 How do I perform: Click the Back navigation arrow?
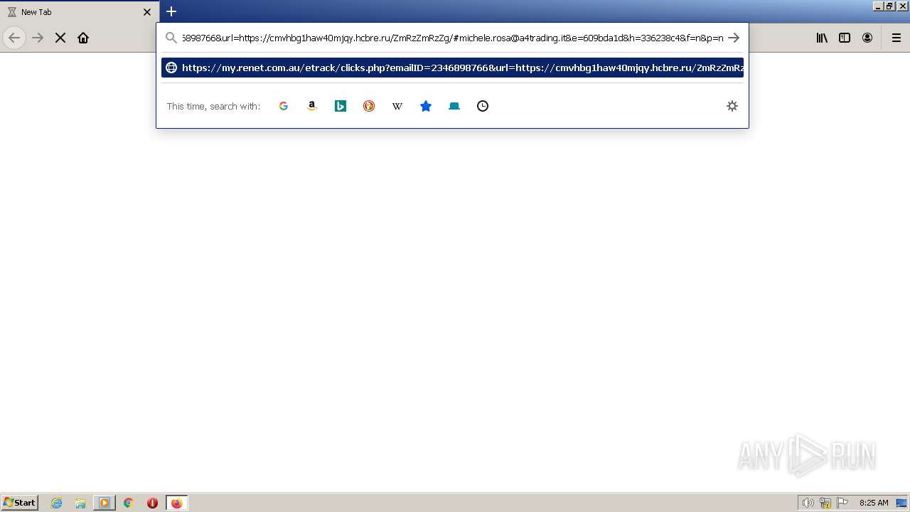14,38
